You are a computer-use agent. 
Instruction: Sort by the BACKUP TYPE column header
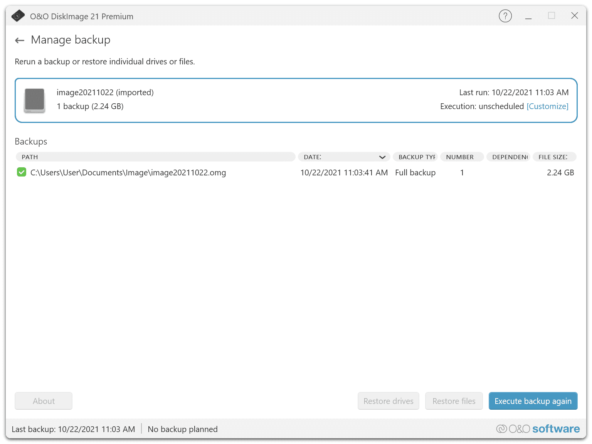click(x=415, y=157)
